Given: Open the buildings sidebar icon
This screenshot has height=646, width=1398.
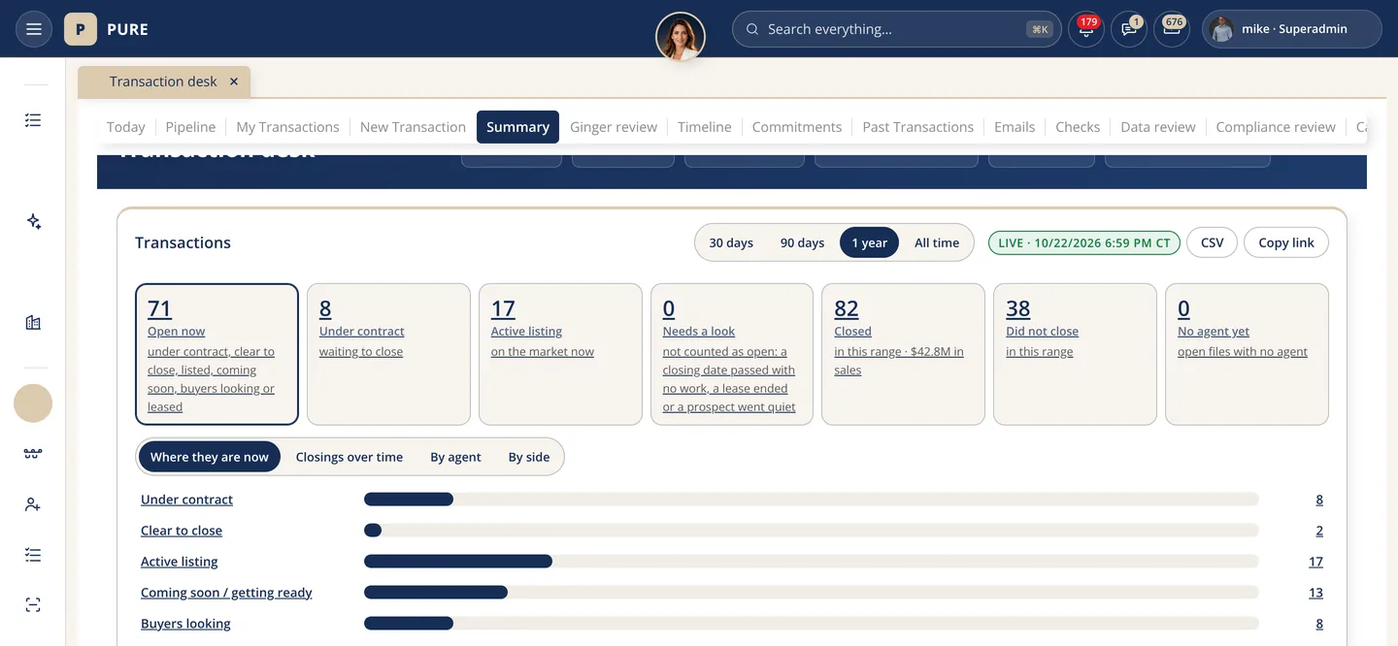Looking at the screenshot, I should click(x=33, y=323).
